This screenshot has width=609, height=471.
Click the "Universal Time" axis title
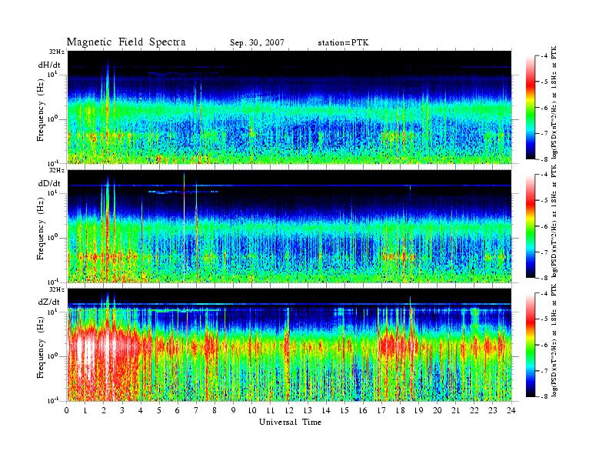point(290,422)
